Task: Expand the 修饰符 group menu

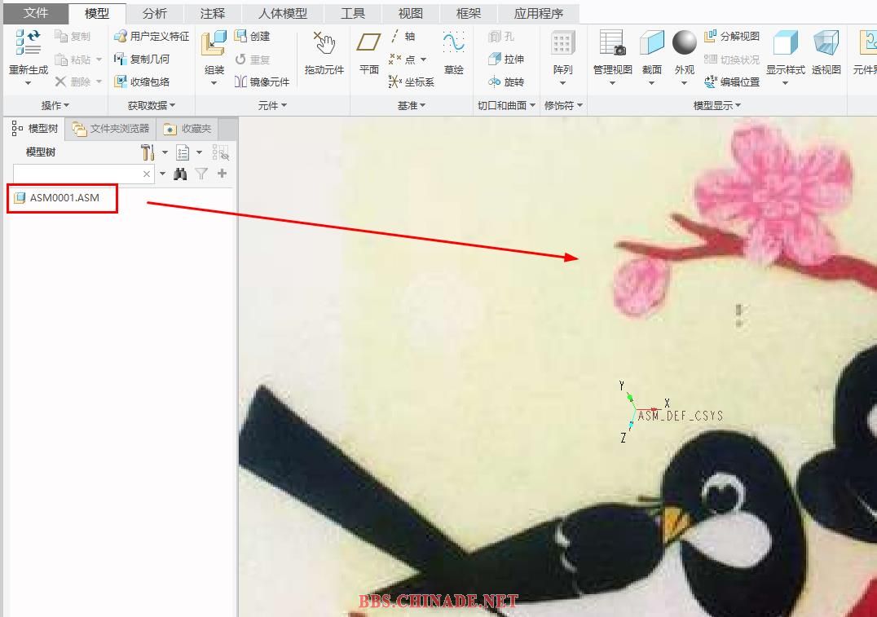Action: click(563, 105)
